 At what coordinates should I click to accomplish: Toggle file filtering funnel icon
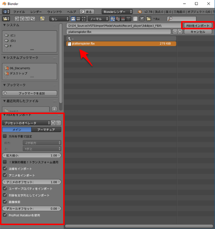(x=142, y=19)
